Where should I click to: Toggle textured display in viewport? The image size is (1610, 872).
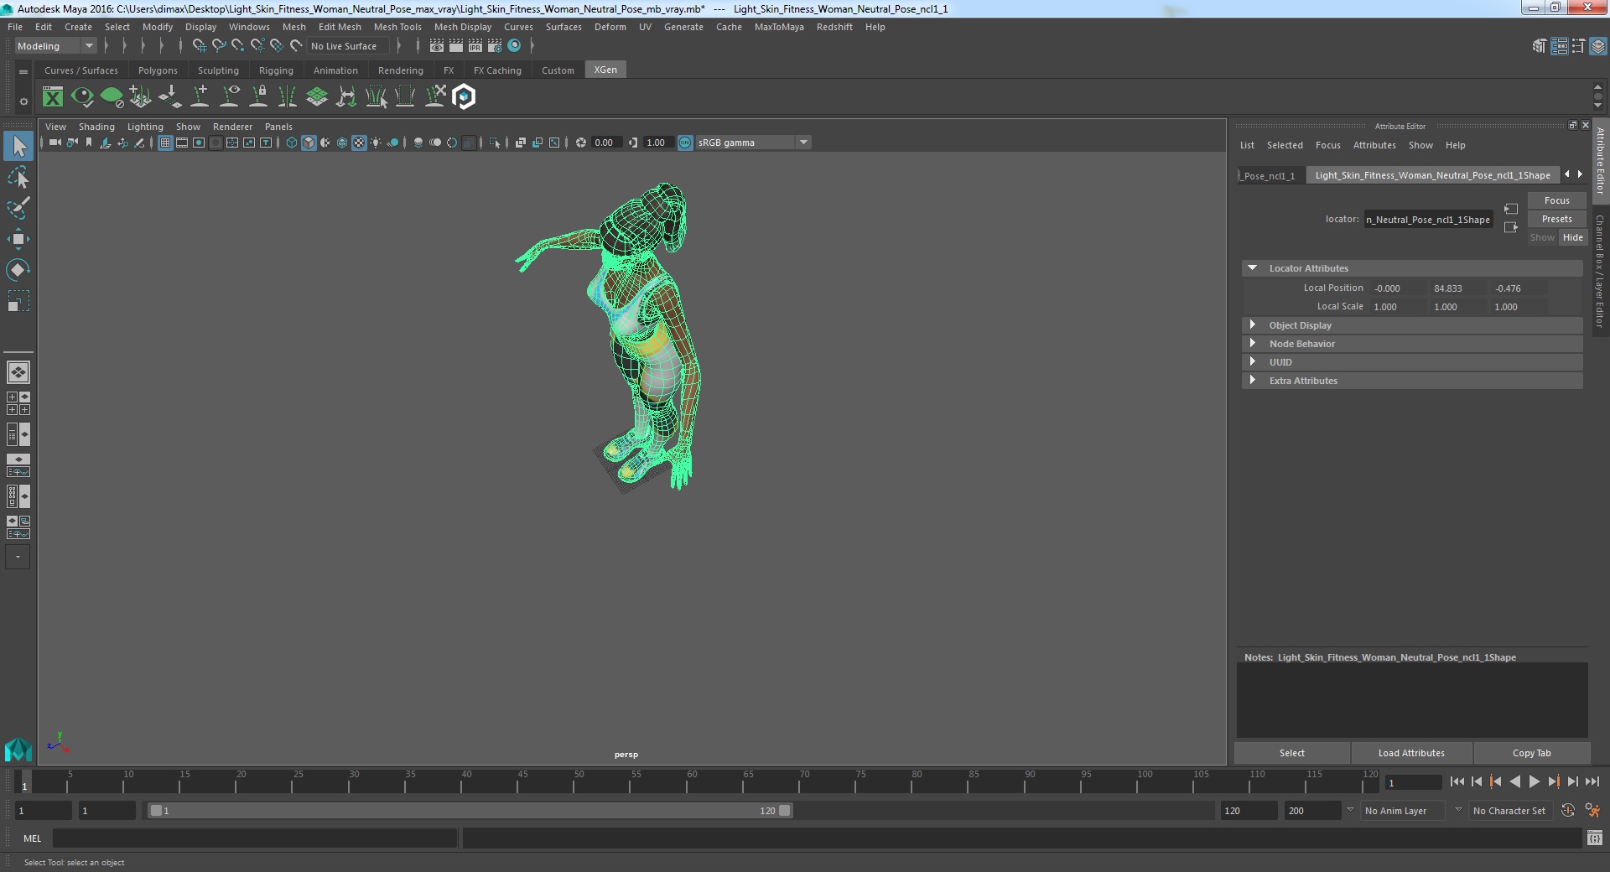point(359,143)
